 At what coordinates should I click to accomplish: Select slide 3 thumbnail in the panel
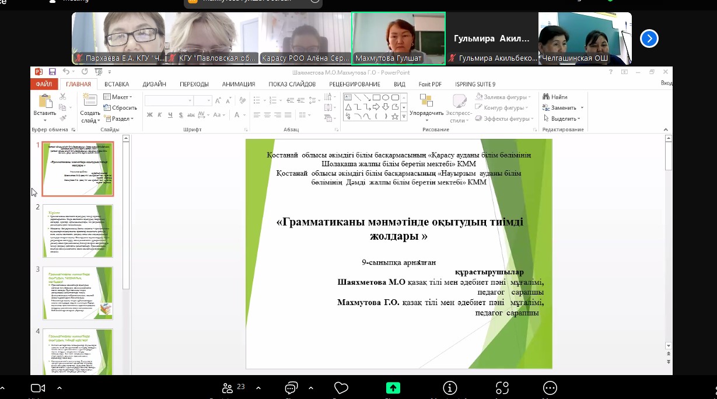[x=78, y=293]
